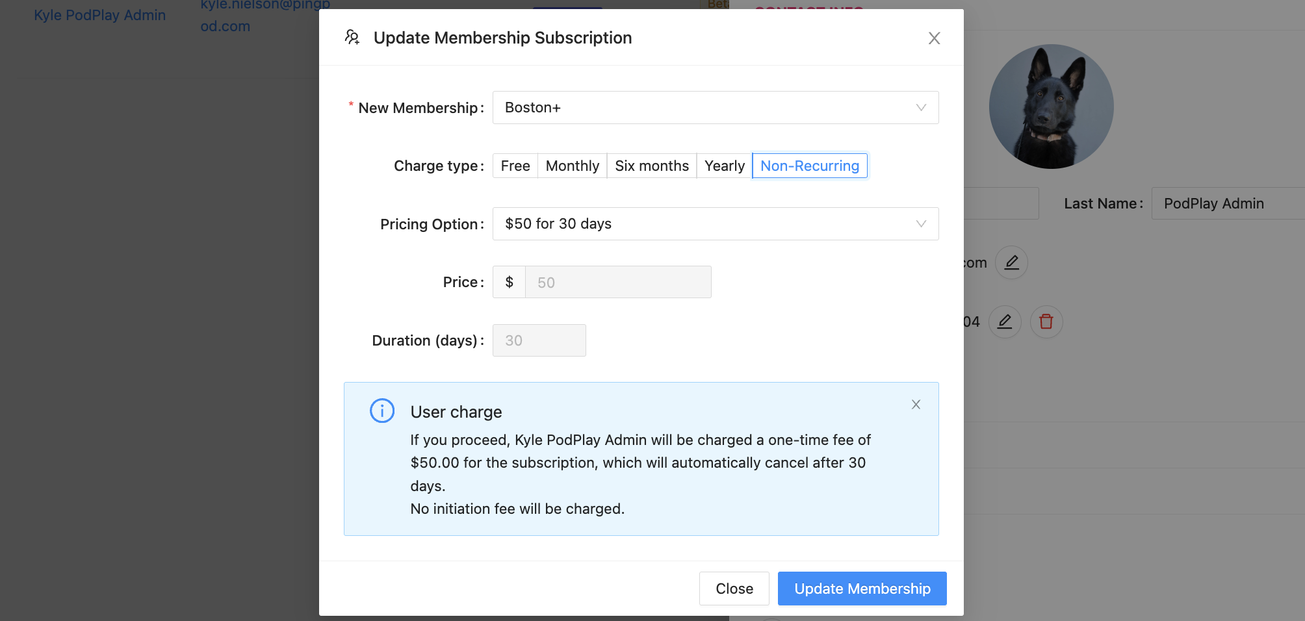
Task: Select the Free charge type
Action: [515, 166]
